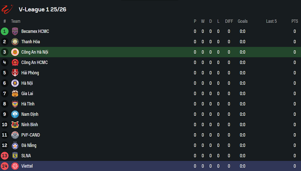
Task: Click the Becamex HCMC club crest
Action: pyautogui.click(x=15, y=31)
